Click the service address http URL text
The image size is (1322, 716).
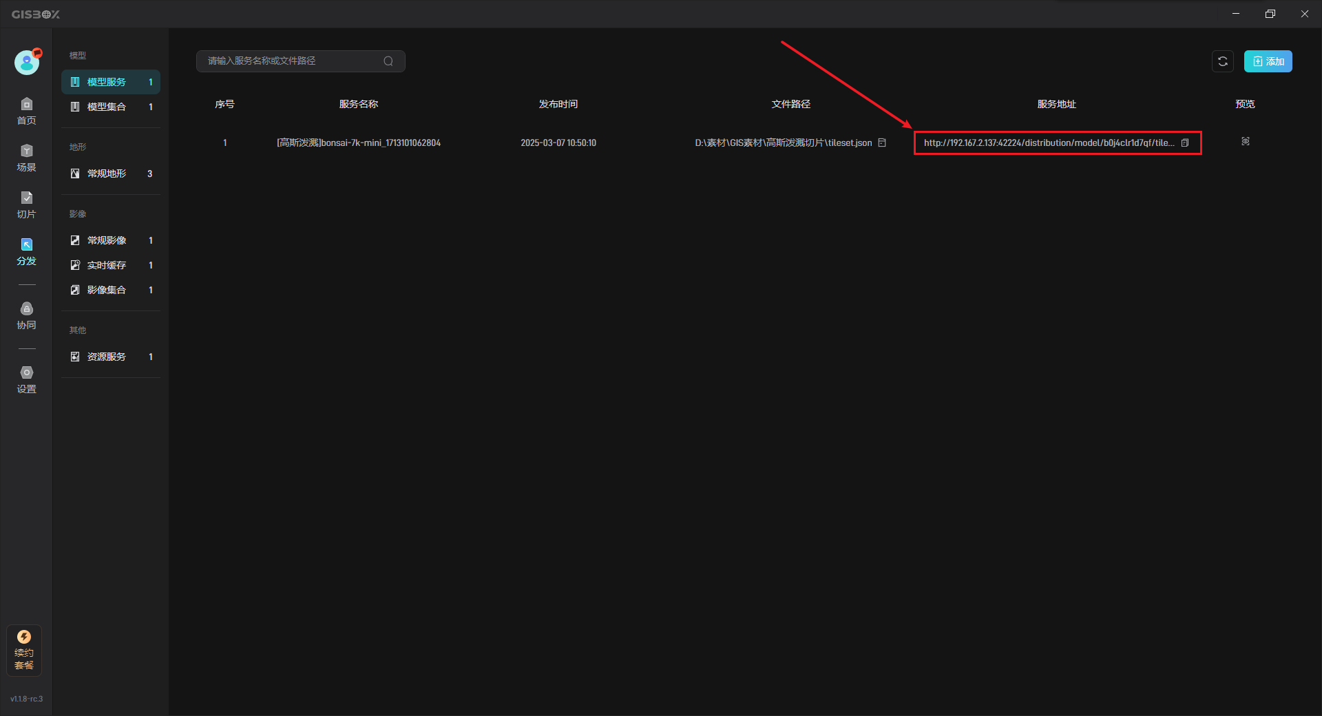[x=1049, y=143]
